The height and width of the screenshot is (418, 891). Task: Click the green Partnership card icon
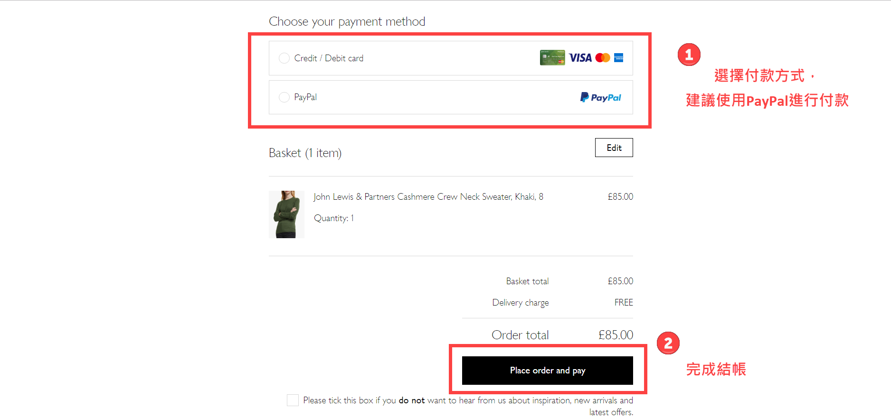tap(552, 58)
